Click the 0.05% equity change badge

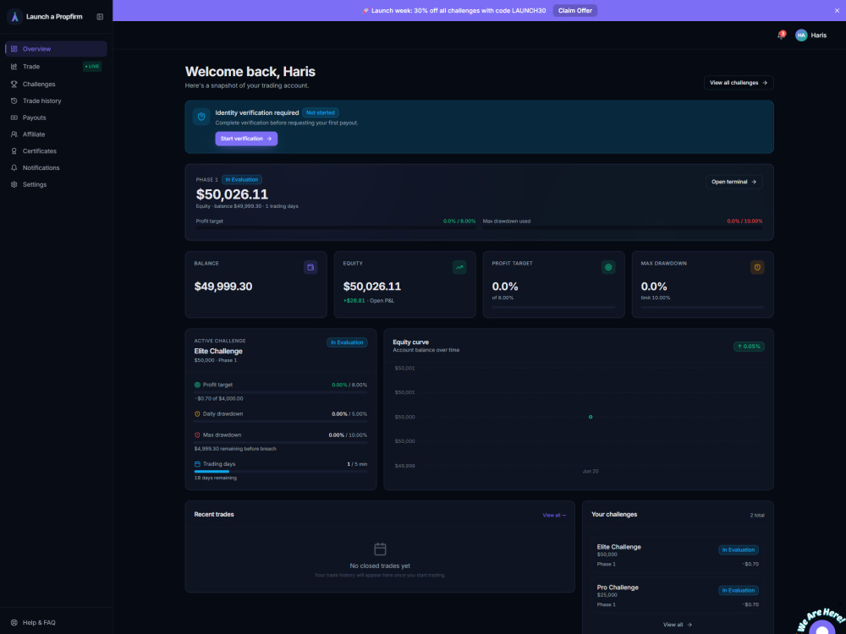[749, 346]
